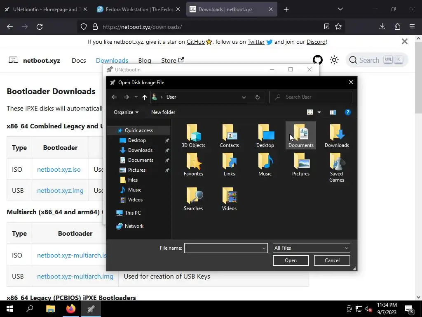This screenshot has height=317, width=422.
Task: Go forward in the file dialog
Action: click(126, 97)
